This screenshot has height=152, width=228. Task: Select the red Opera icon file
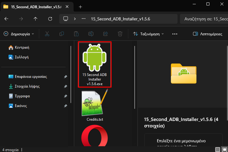(x=95, y=136)
